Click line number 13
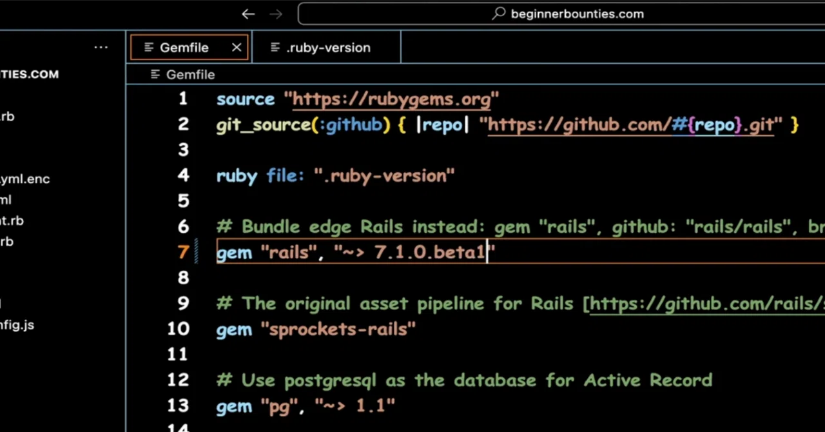825x432 pixels. [x=178, y=406]
